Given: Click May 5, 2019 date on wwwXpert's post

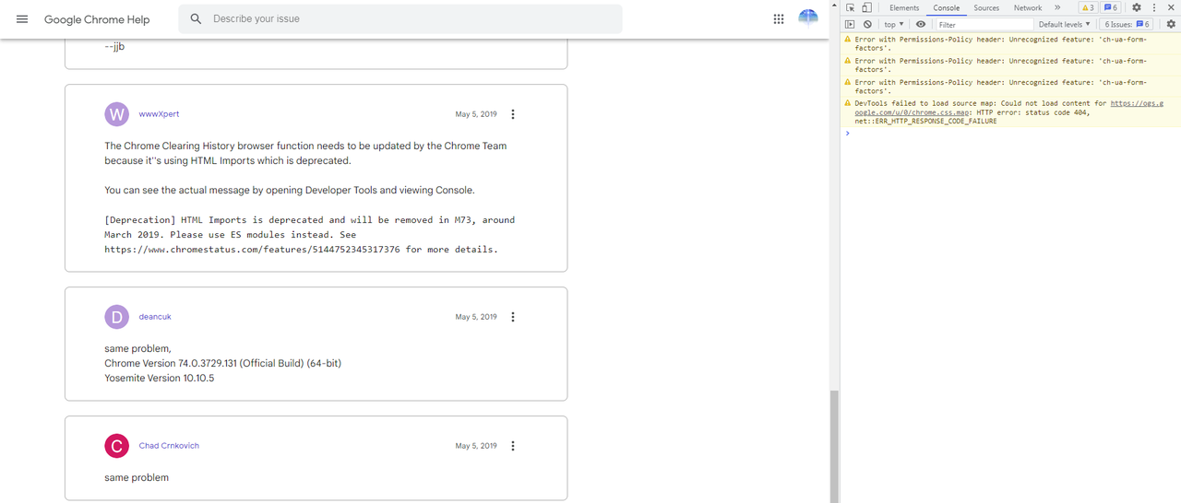Looking at the screenshot, I should tap(476, 114).
